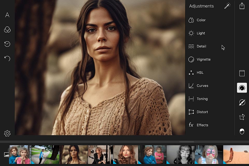Viewport: 249px width, 166px height.
Task: Select thumbnail of woman walking on park path
Action: point(45,155)
